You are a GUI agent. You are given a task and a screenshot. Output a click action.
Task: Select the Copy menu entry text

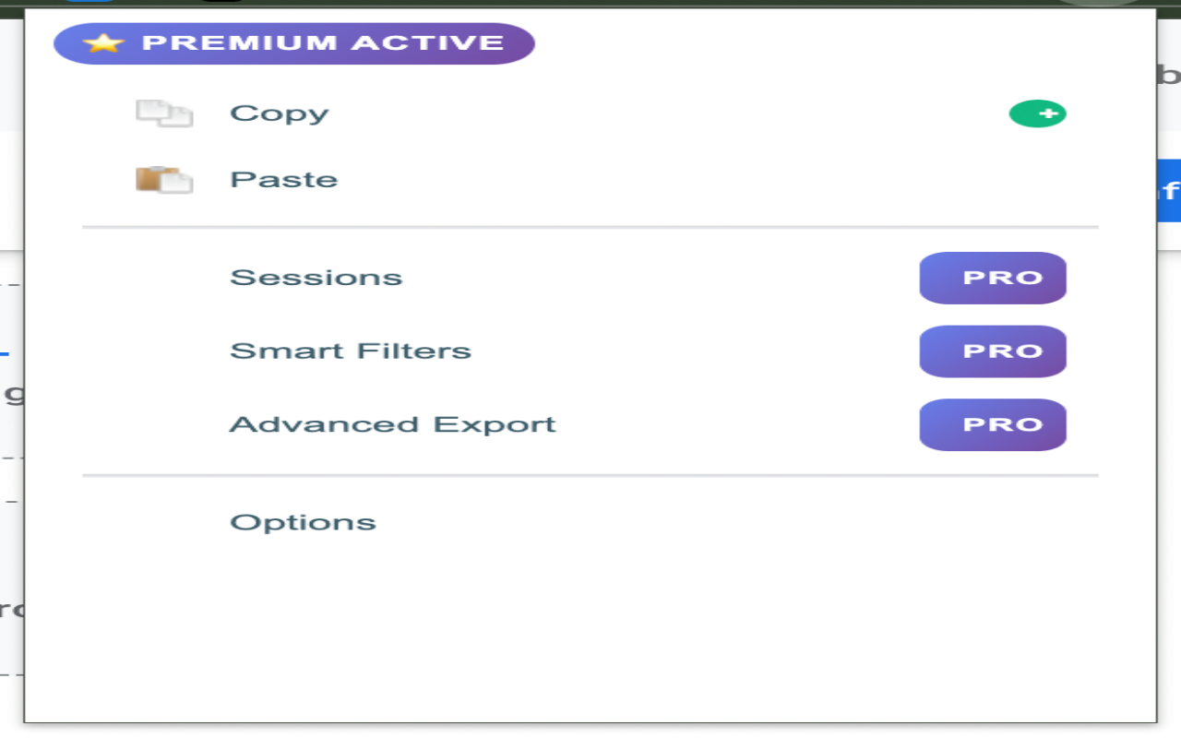(x=279, y=113)
